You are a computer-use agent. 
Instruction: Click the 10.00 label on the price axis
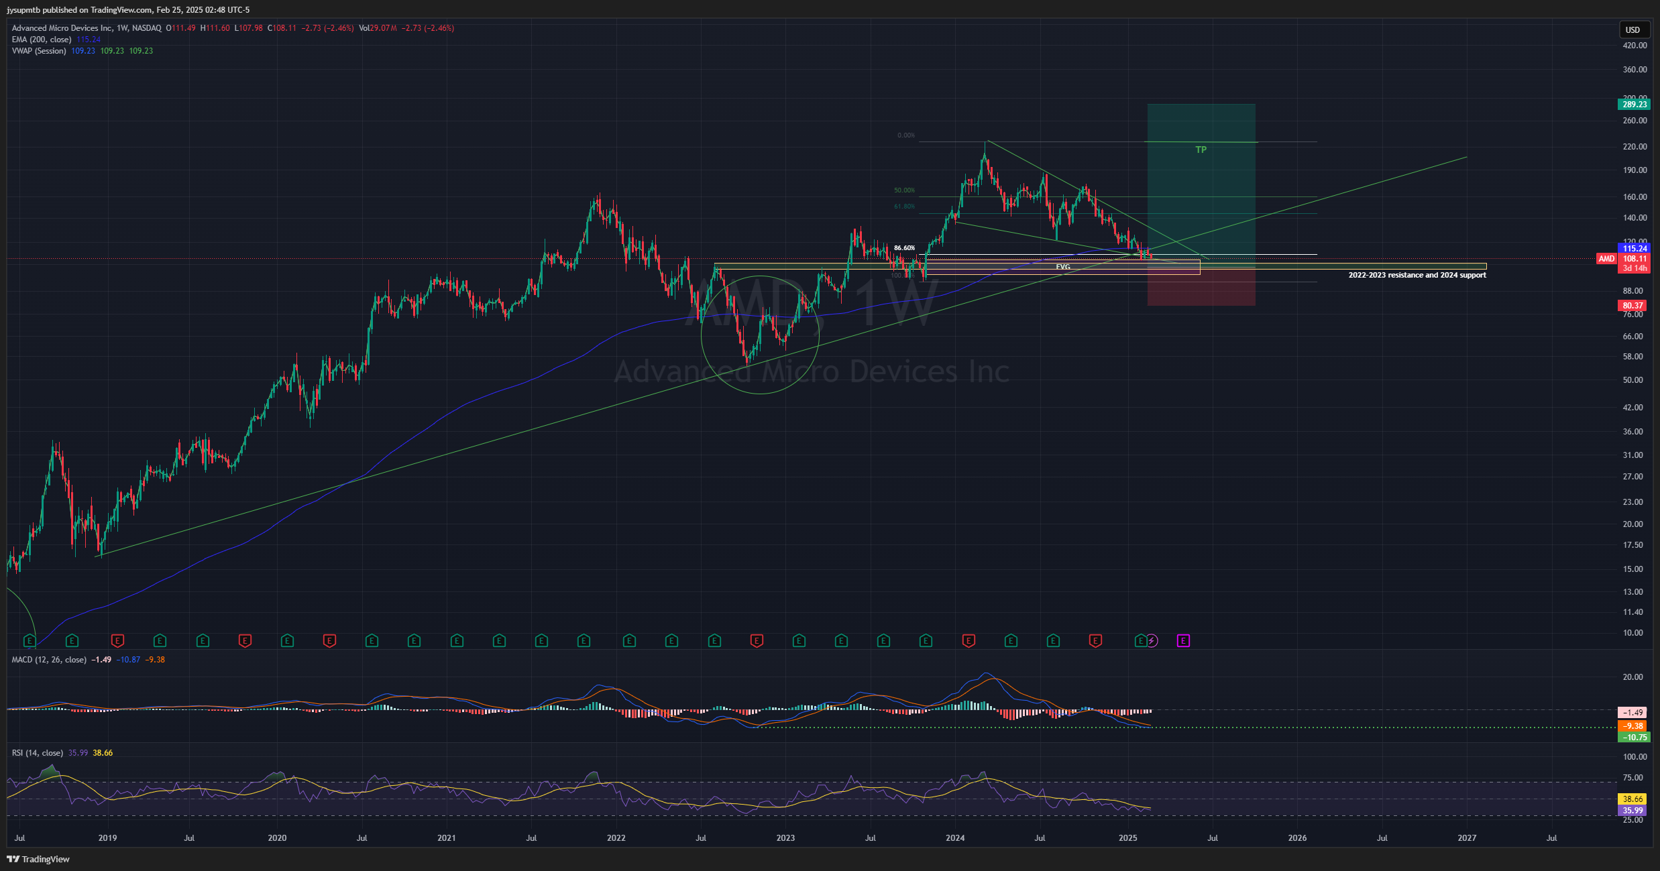click(1633, 633)
